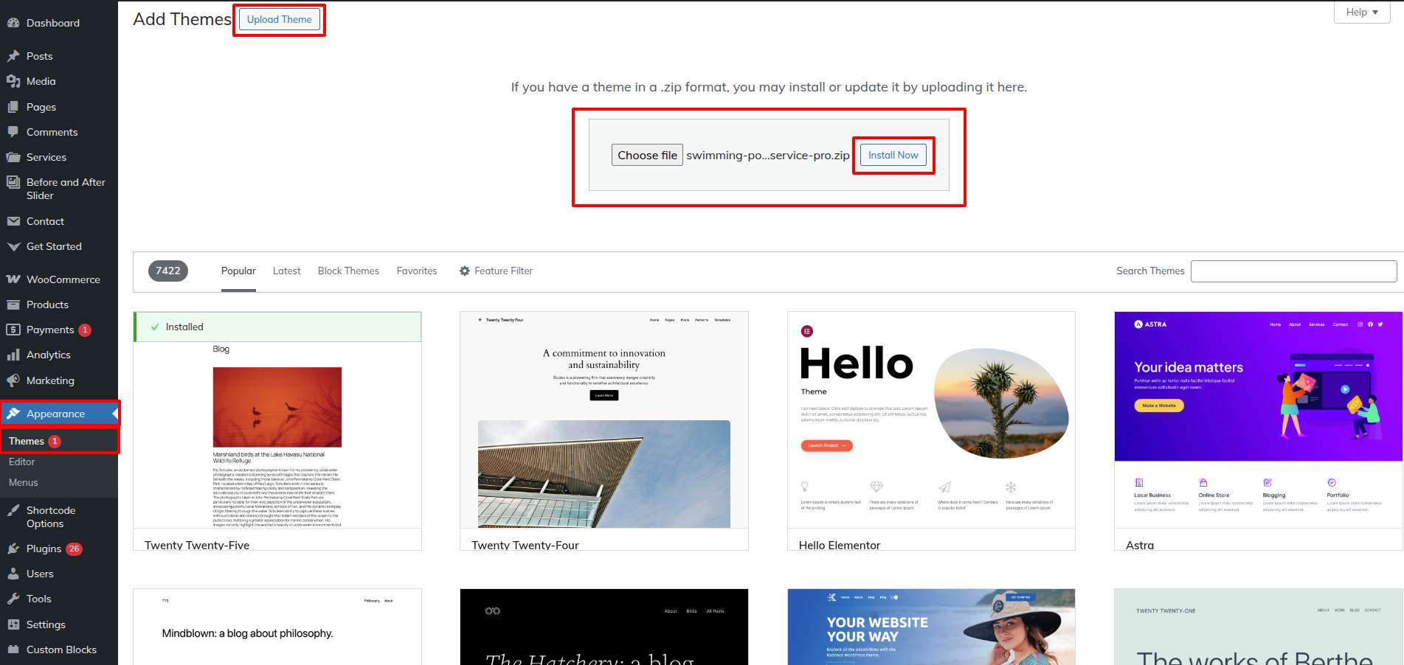Click the Installed status label
The width and height of the screenshot is (1404, 665).
(184, 327)
